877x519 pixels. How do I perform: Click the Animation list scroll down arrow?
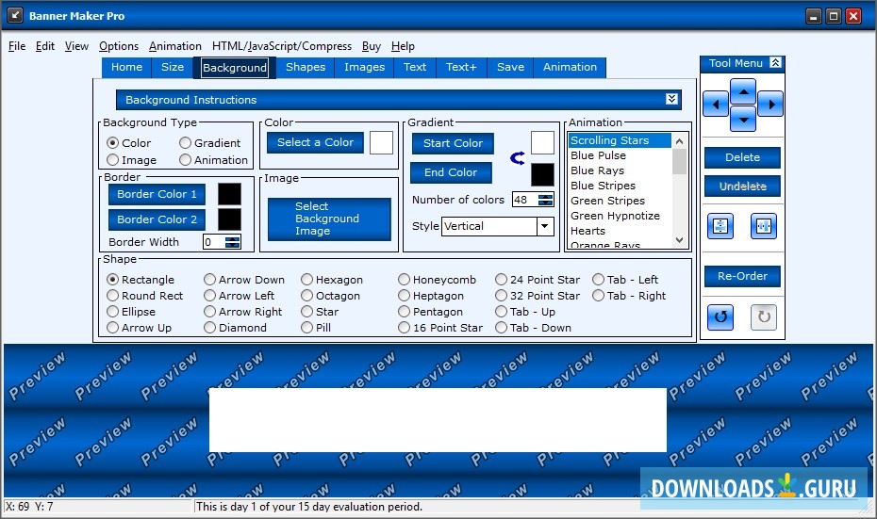point(679,240)
